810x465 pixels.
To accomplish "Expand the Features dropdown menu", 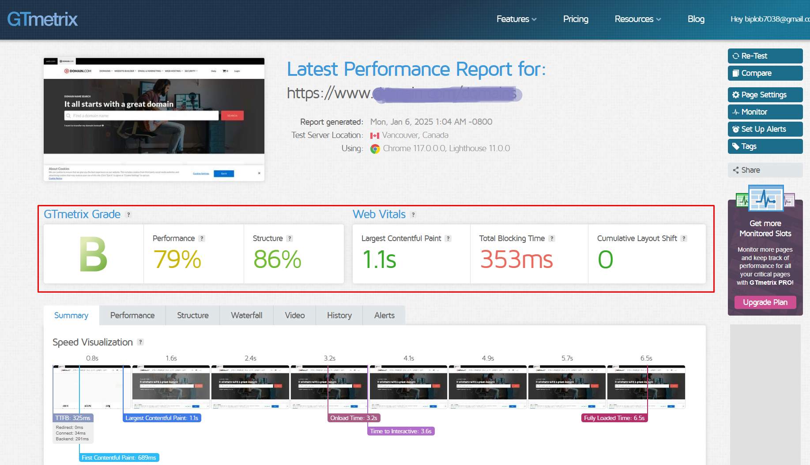I will 516,19.
